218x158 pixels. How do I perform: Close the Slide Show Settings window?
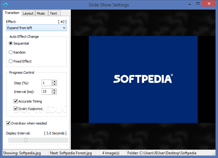tap(209, 4)
